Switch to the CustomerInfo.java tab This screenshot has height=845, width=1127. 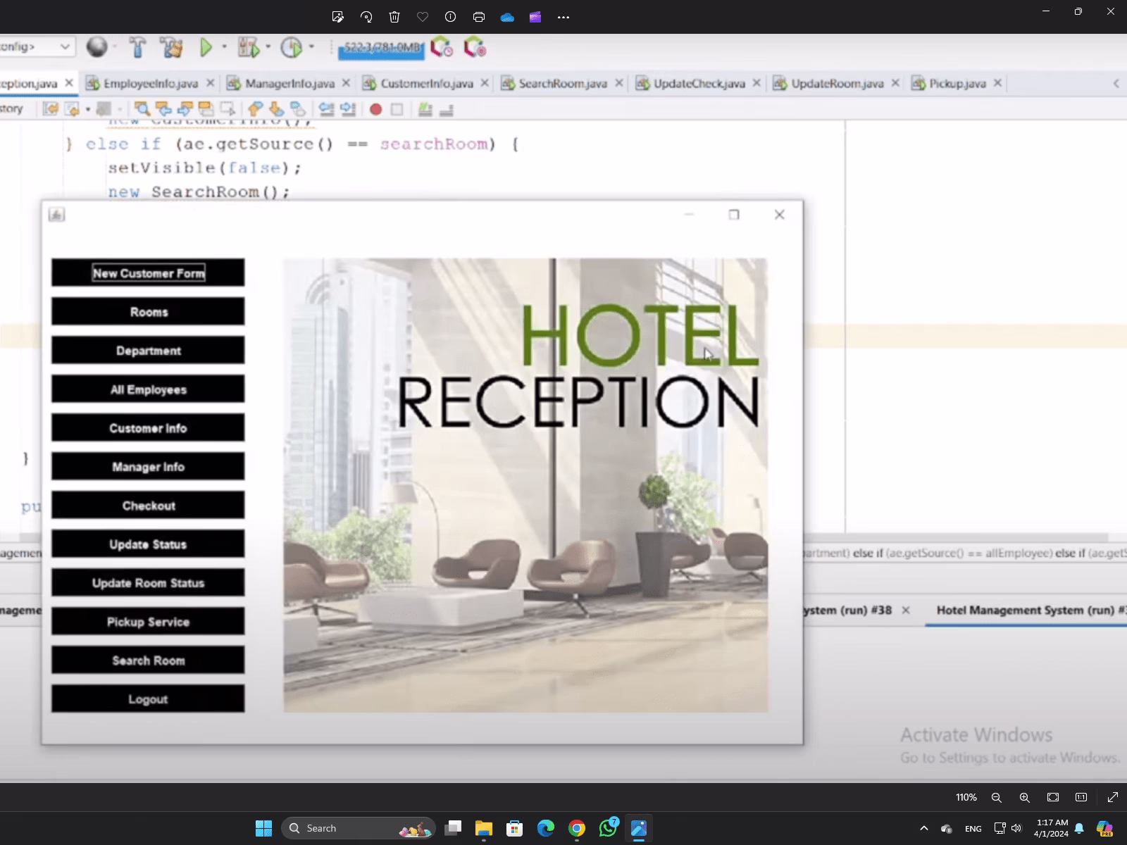[427, 83]
